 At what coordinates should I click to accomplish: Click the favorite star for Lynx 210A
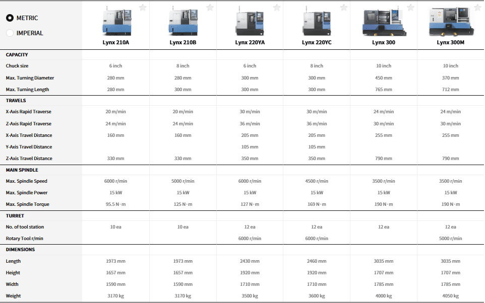(x=143, y=8)
